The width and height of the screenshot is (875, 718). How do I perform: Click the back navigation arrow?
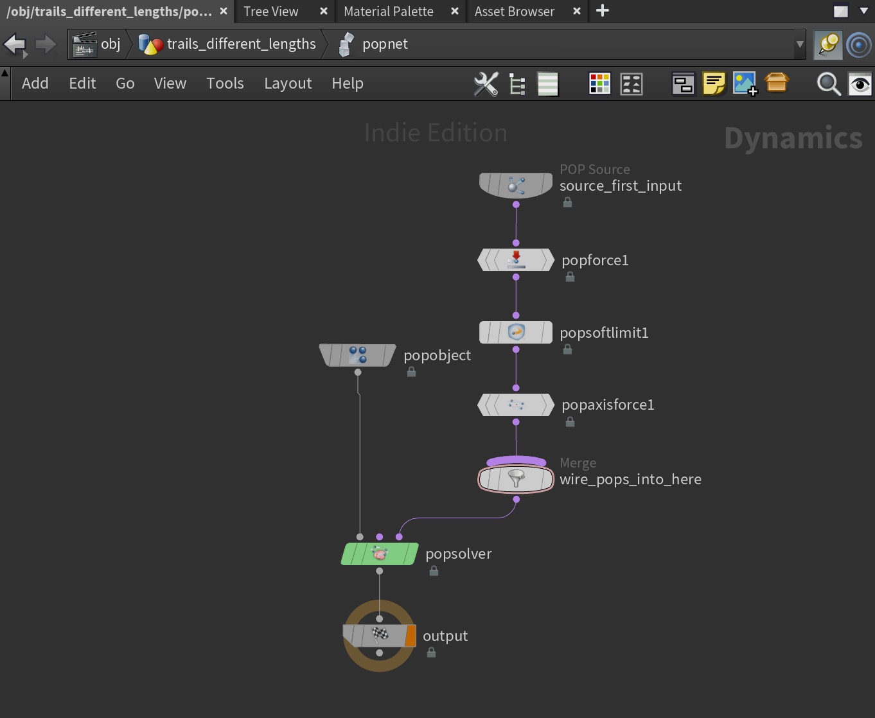tap(15, 45)
